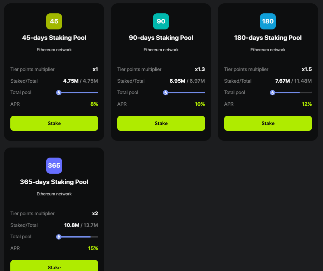Stake in the 365-days Staking Pool
This screenshot has height=271, width=323.
pyautogui.click(x=54, y=266)
